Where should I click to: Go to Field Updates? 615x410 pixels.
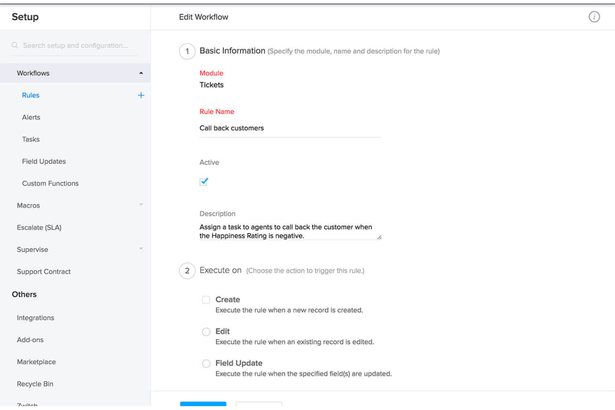44,161
